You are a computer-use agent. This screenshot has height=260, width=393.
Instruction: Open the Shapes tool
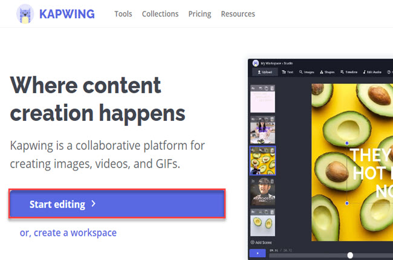point(327,72)
